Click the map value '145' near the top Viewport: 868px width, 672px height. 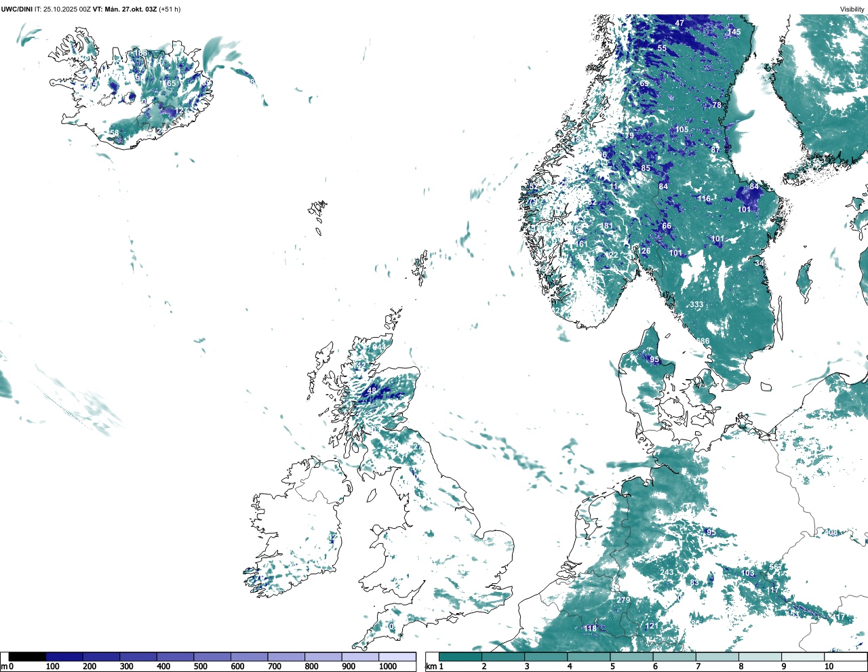[x=734, y=32]
